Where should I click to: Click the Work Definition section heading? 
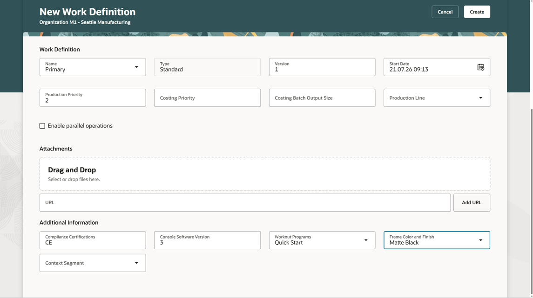(60, 50)
